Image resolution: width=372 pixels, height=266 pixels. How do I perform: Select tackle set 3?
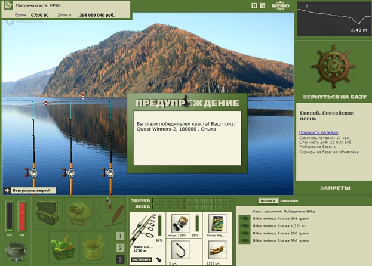120,259
